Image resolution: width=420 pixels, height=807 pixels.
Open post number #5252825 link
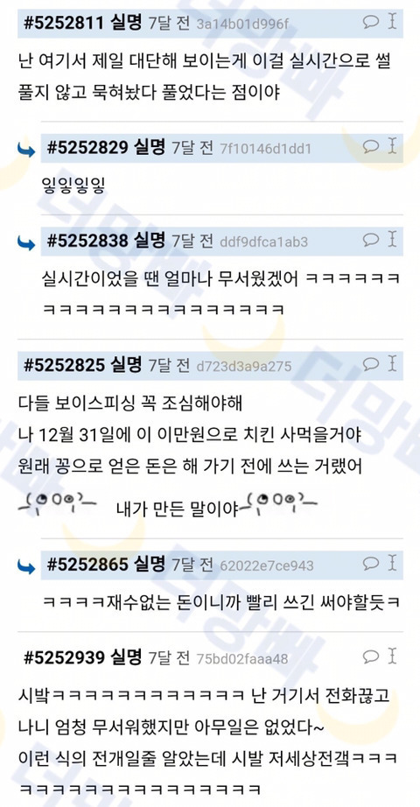(x=65, y=365)
